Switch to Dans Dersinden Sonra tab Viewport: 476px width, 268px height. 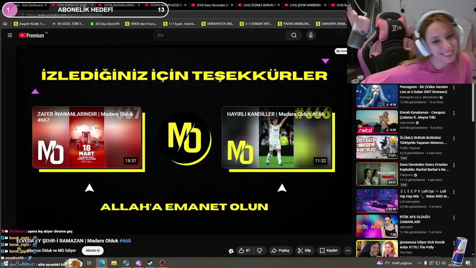pyautogui.click(x=212, y=5)
